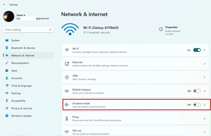Click the 'Wi-Fi (Galaxy A110bb9)' network name
The image size is (211, 136).
[101, 28]
